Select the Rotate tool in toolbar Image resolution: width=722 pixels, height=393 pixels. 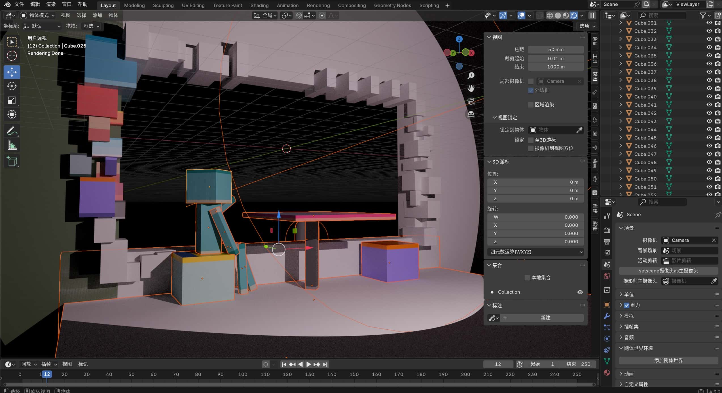[x=12, y=86]
